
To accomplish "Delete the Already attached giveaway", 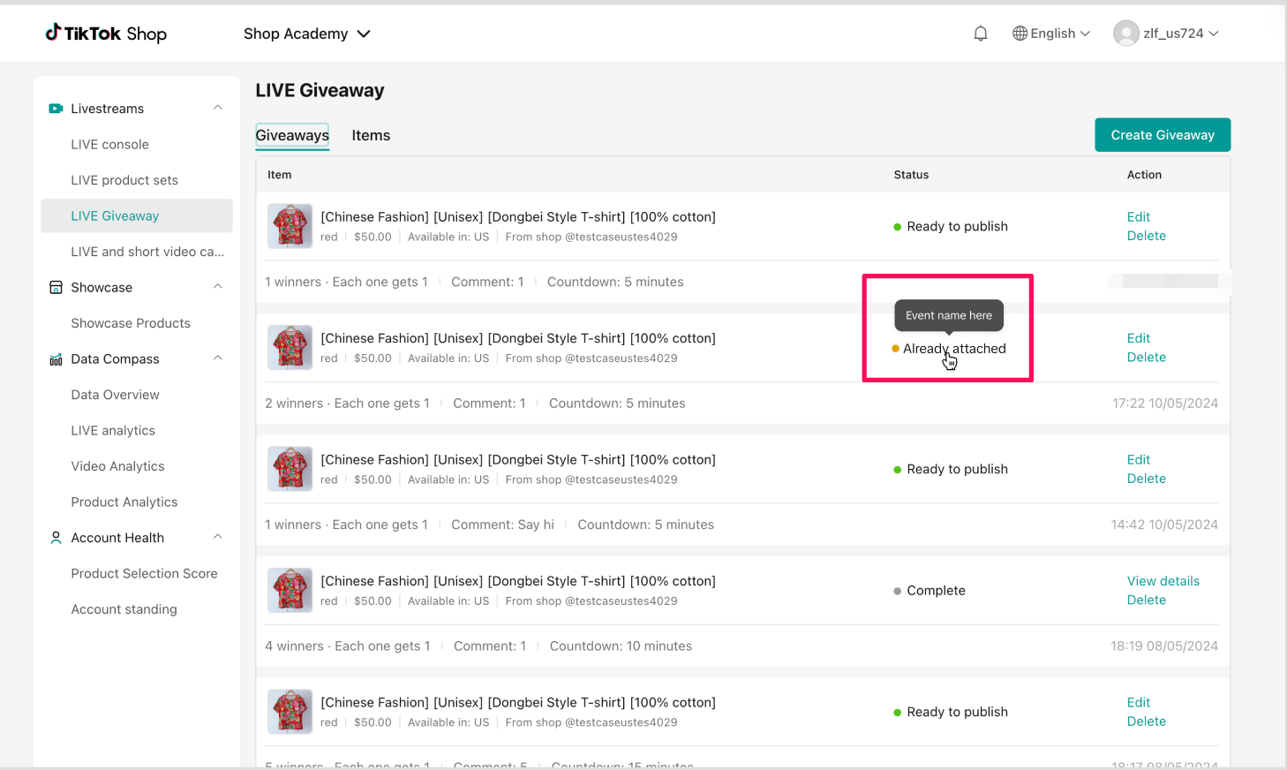I will coord(1146,358).
